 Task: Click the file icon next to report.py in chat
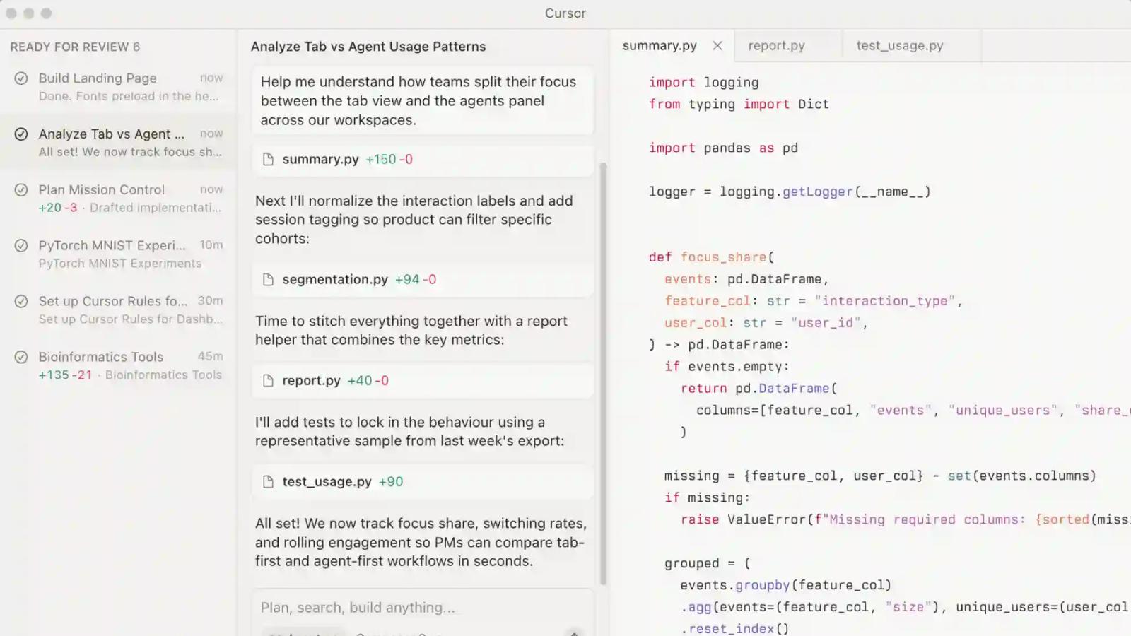268,381
